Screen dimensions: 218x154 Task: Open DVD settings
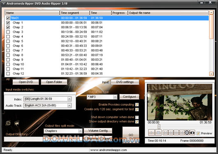[125, 82]
